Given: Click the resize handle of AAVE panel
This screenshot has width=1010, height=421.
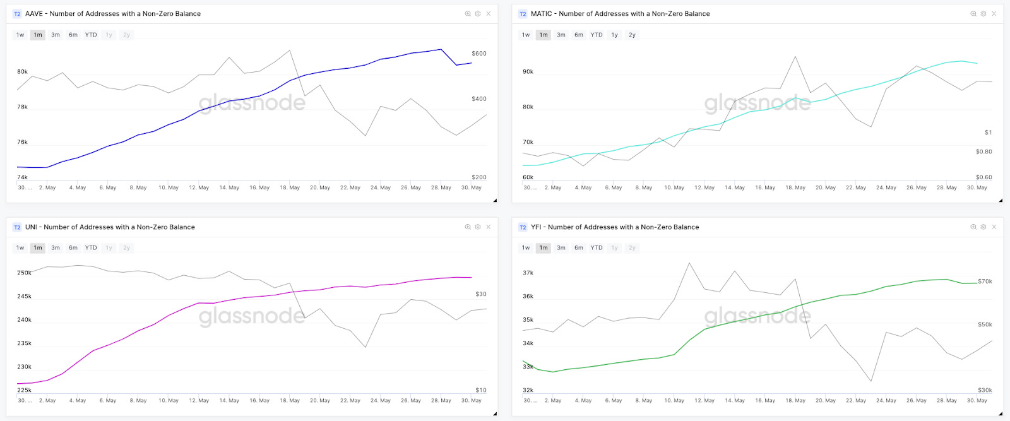Looking at the screenshot, I should [495, 201].
